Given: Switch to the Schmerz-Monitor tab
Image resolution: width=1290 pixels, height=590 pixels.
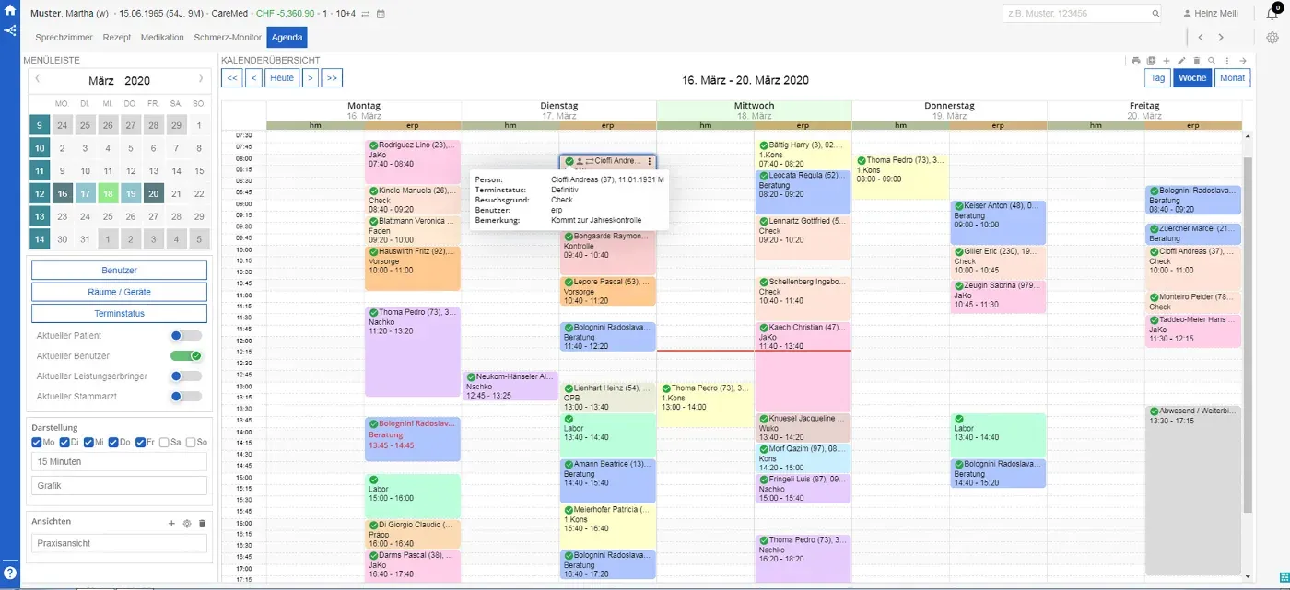Looking at the screenshot, I should pyautogui.click(x=228, y=38).
